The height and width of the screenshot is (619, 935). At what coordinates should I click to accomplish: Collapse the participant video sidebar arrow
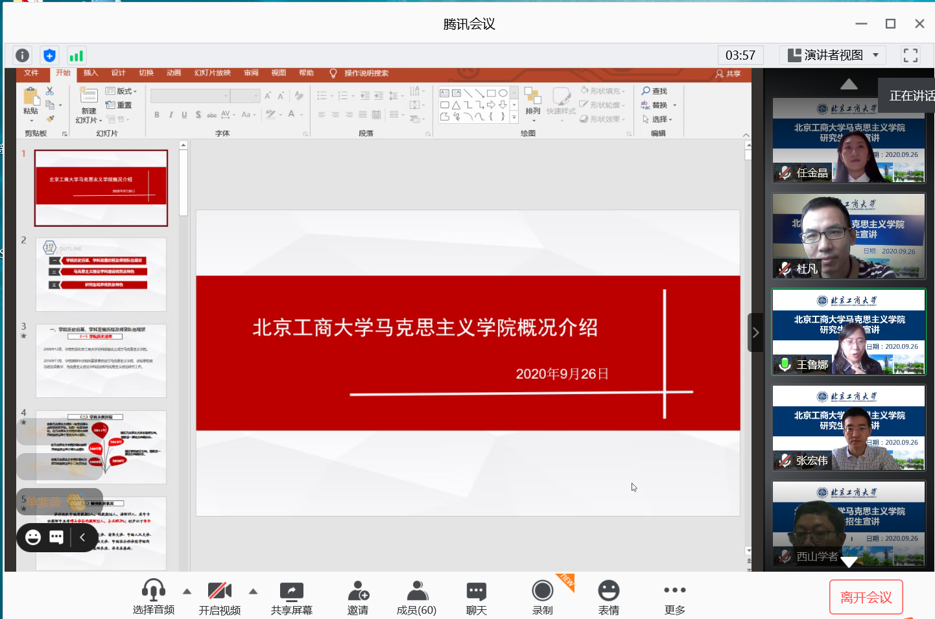pos(755,333)
